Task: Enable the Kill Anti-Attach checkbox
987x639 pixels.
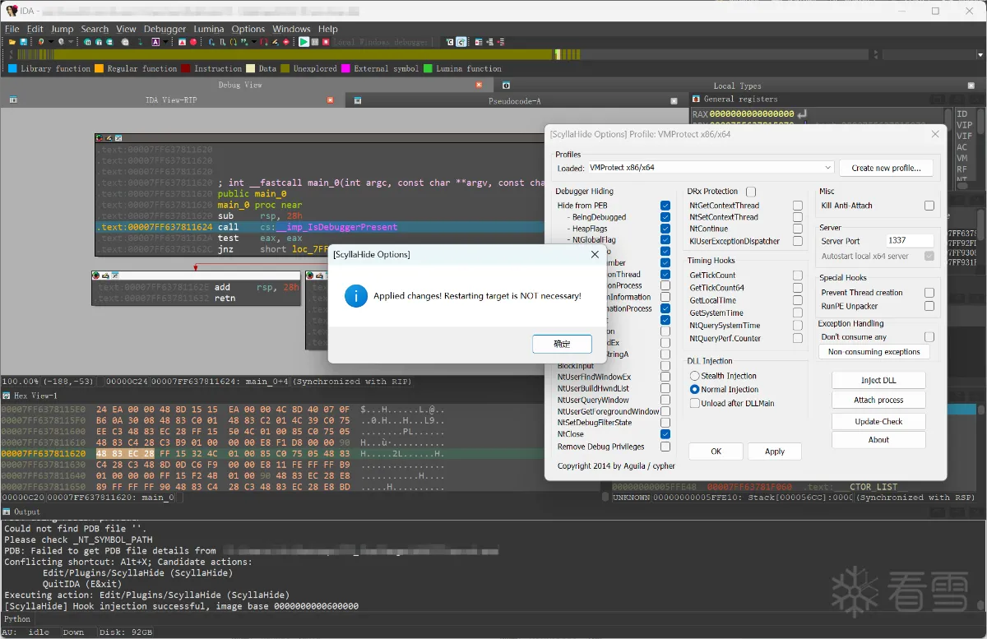Action: pos(929,206)
